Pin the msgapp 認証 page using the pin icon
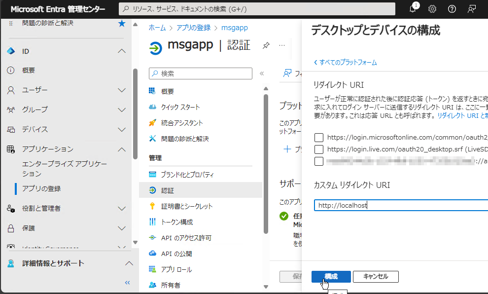 266,45
